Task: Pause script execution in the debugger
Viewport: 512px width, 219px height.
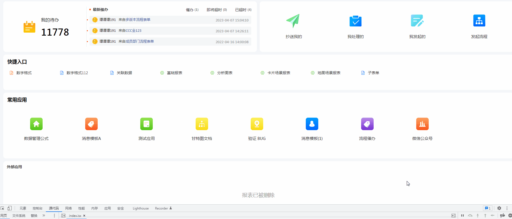Action: [462, 215]
